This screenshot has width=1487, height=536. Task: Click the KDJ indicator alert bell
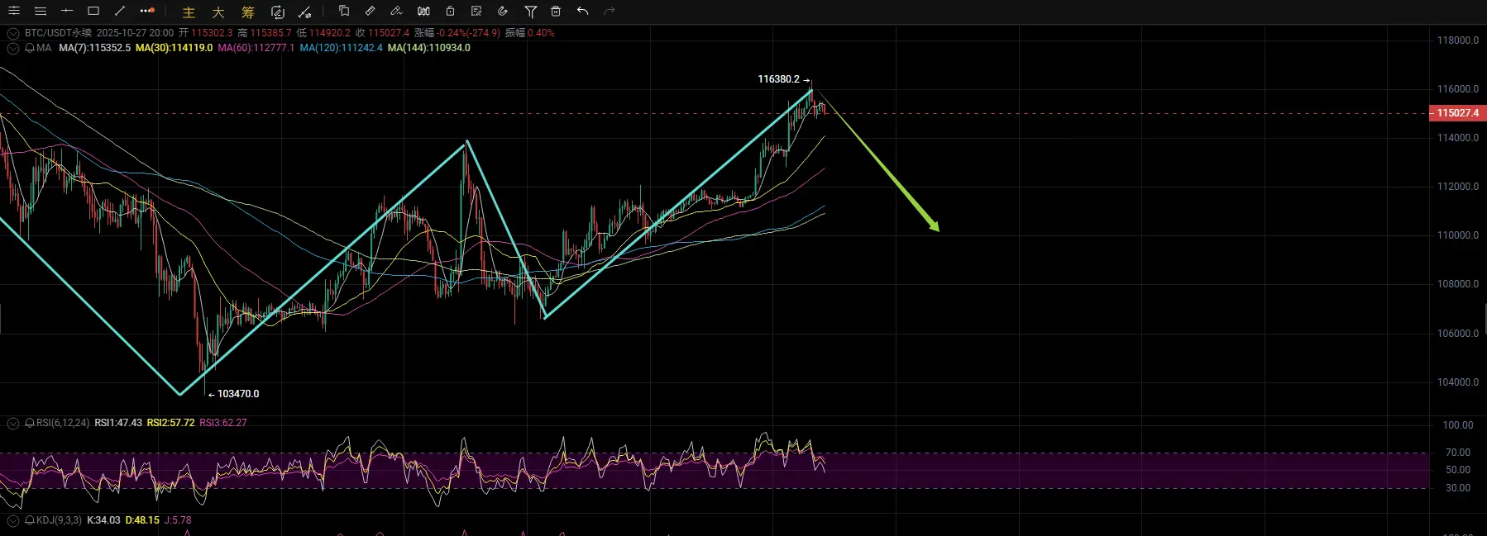pyautogui.click(x=30, y=520)
